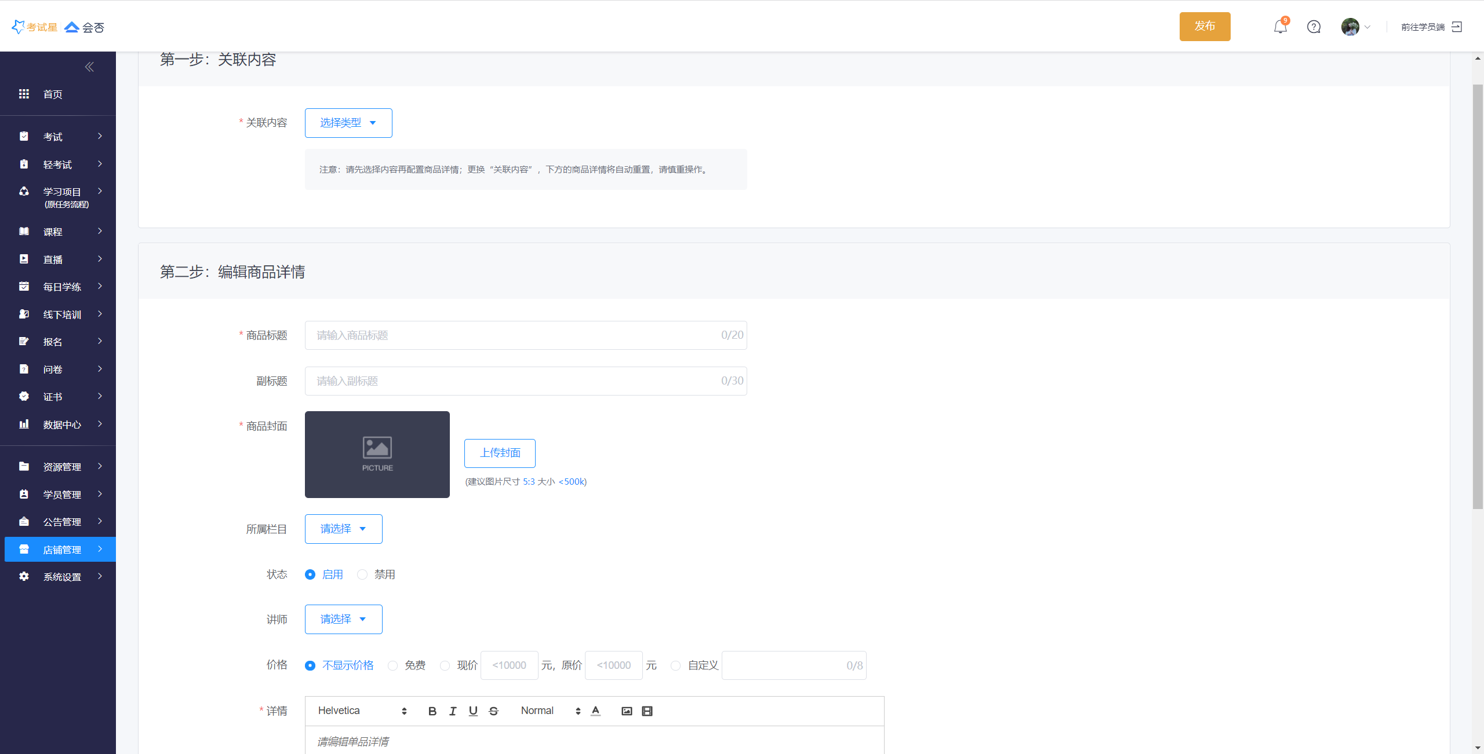Choose the 自定义 price radio button
1484x754 pixels.
pyautogui.click(x=675, y=665)
